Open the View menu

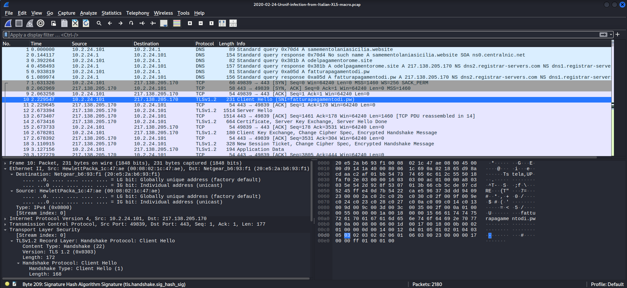(37, 13)
